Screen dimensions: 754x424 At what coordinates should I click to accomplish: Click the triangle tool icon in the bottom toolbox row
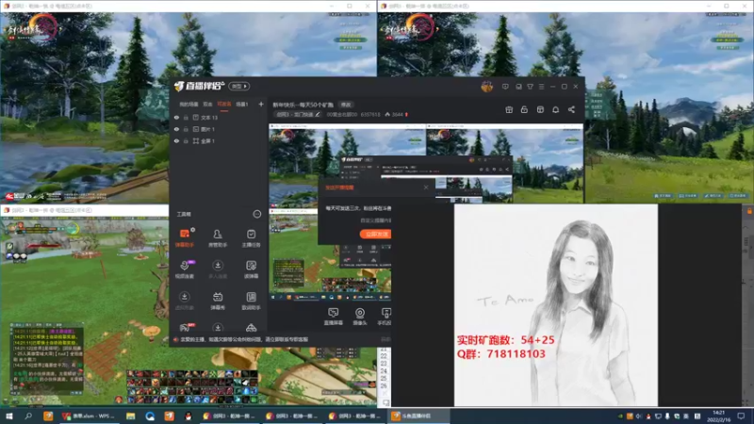pyautogui.click(x=251, y=328)
